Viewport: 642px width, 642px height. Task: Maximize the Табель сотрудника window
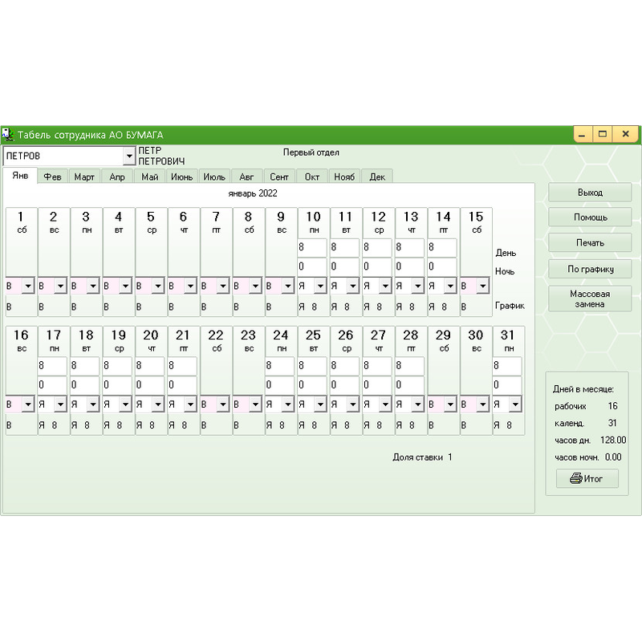[x=603, y=135]
